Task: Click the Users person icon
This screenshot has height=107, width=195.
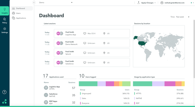Action: click(13, 13)
